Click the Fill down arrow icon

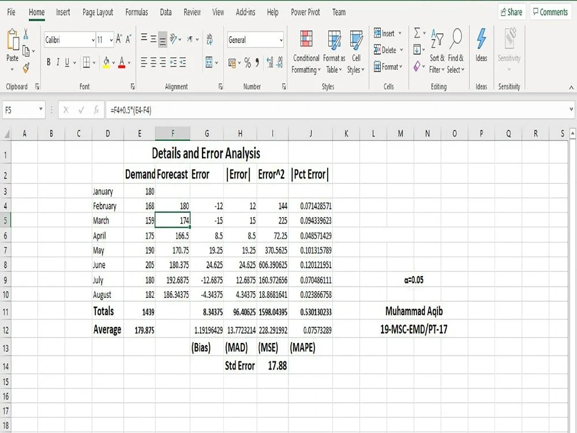pos(417,49)
